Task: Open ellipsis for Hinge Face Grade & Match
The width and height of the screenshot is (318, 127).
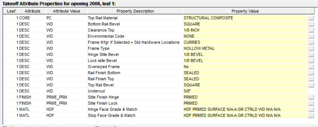Action: [311, 110]
